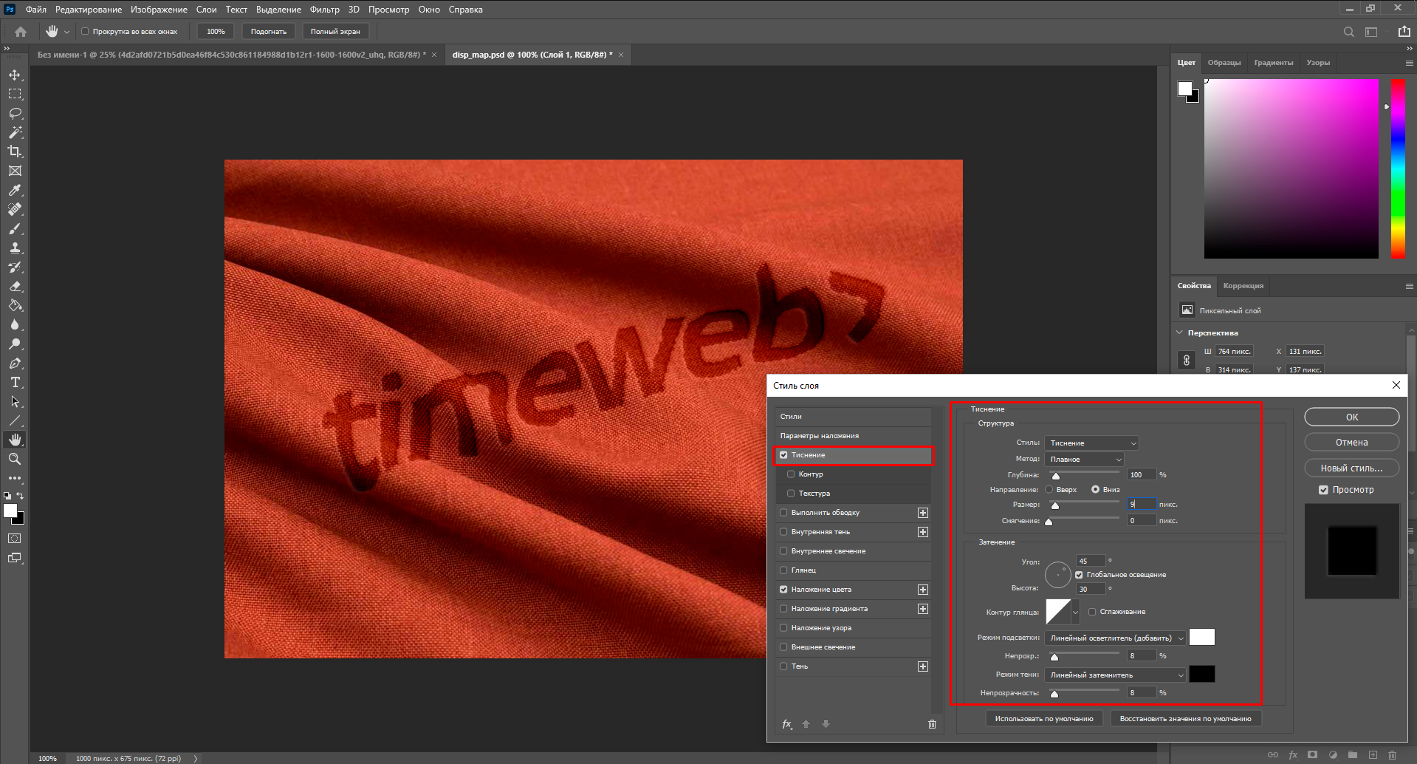Select the Line tool
This screenshot has height=764, width=1417.
tap(15, 420)
